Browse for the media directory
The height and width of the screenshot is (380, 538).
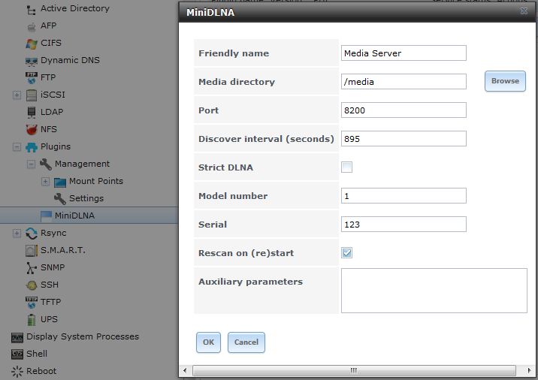[505, 81]
